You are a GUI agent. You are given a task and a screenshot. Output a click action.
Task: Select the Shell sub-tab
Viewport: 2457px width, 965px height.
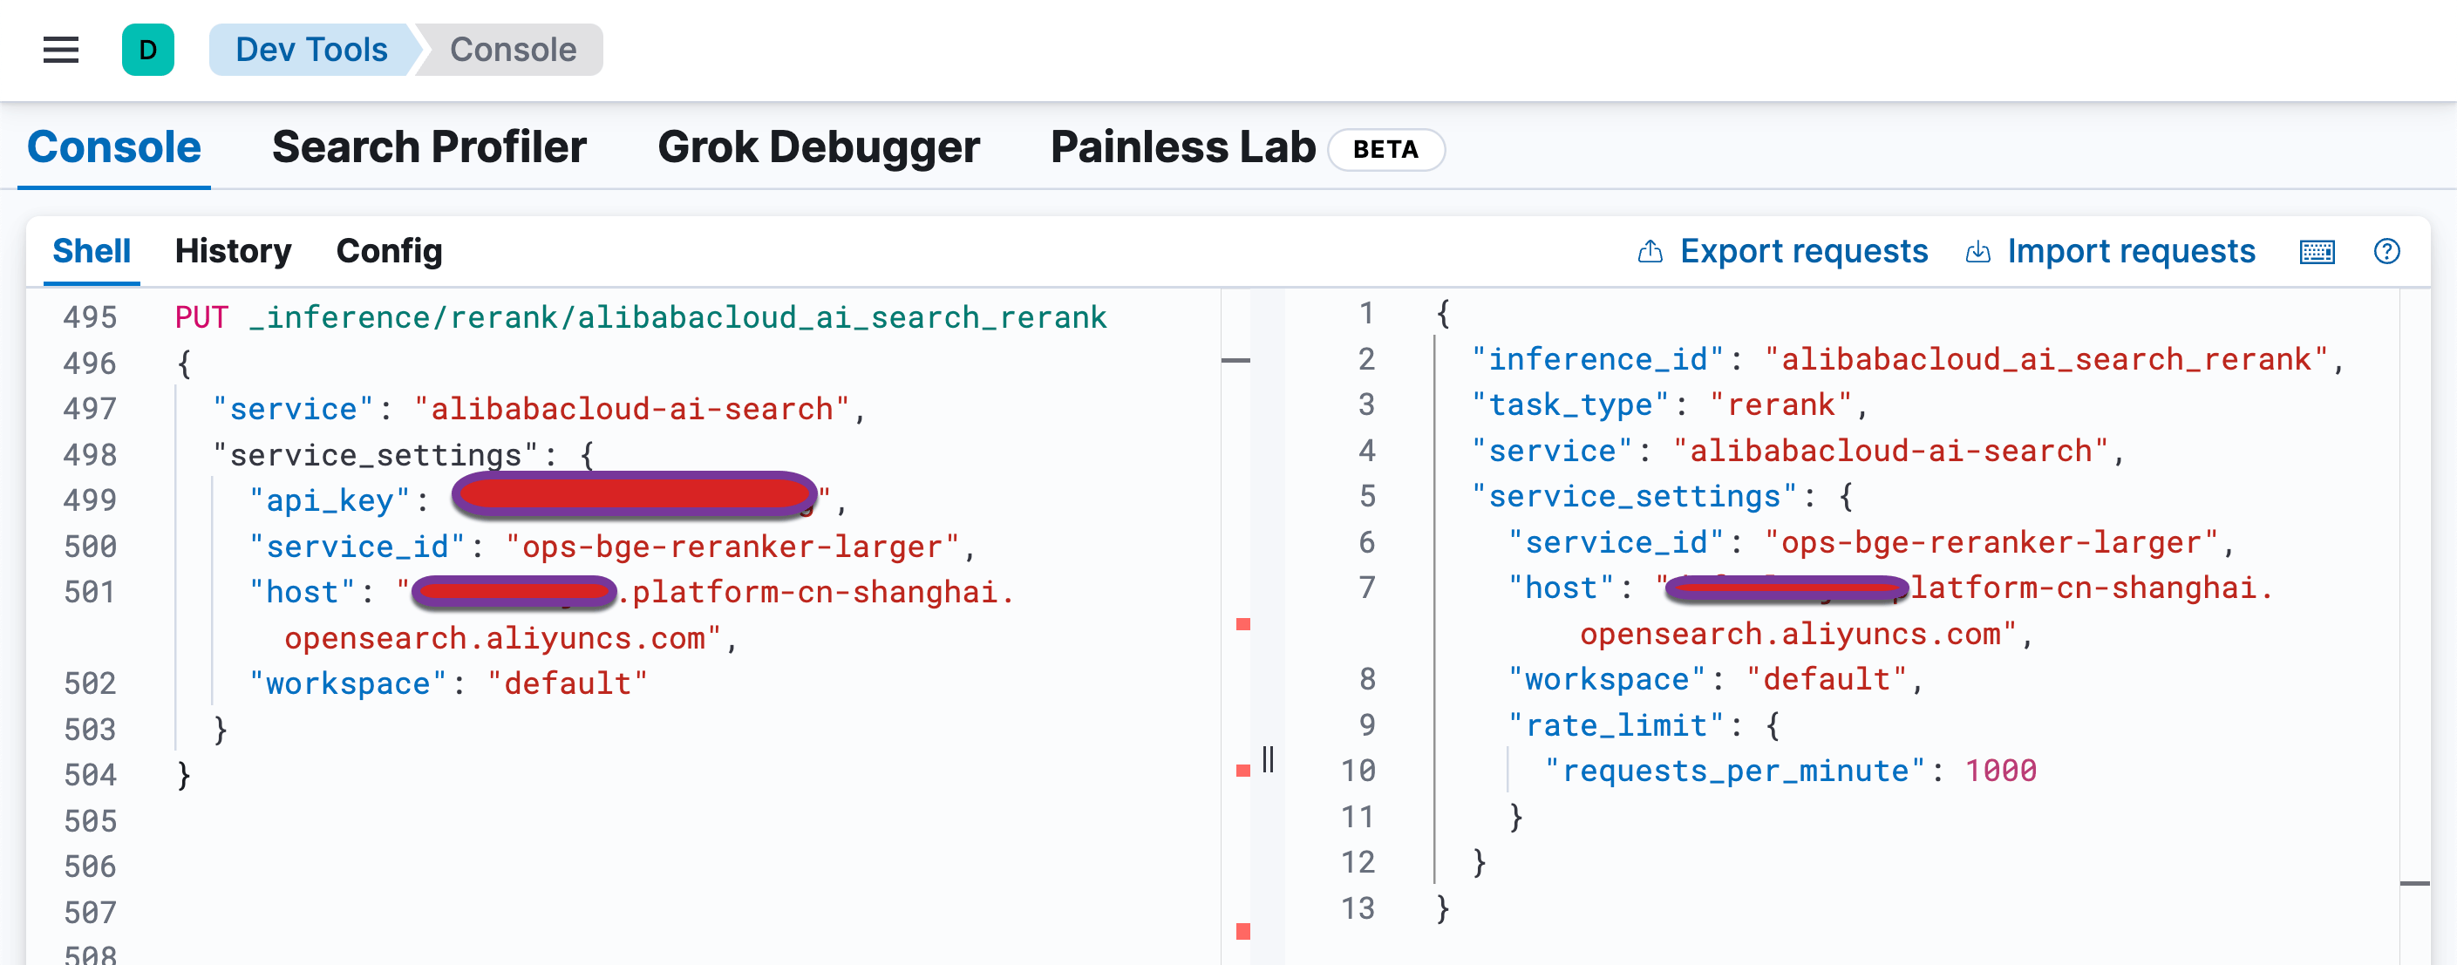click(x=92, y=252)
